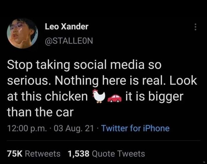
Task: View the 75K Retweets list
Action: pos(34,154)
